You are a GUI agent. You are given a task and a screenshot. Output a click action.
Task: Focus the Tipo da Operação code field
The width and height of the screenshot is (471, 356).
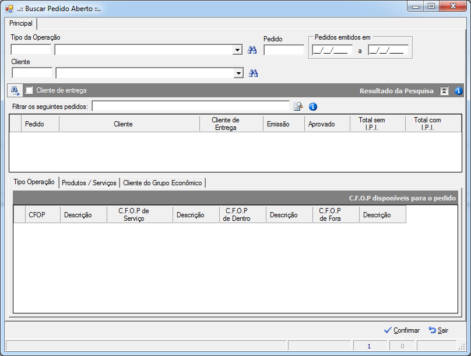pyautogui.click(x=31, y=50)
